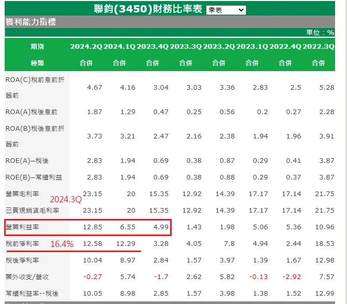Click the 稅前淨利率 value 12.29
Viewport: 347px width, 304px height.
point(126,243)
